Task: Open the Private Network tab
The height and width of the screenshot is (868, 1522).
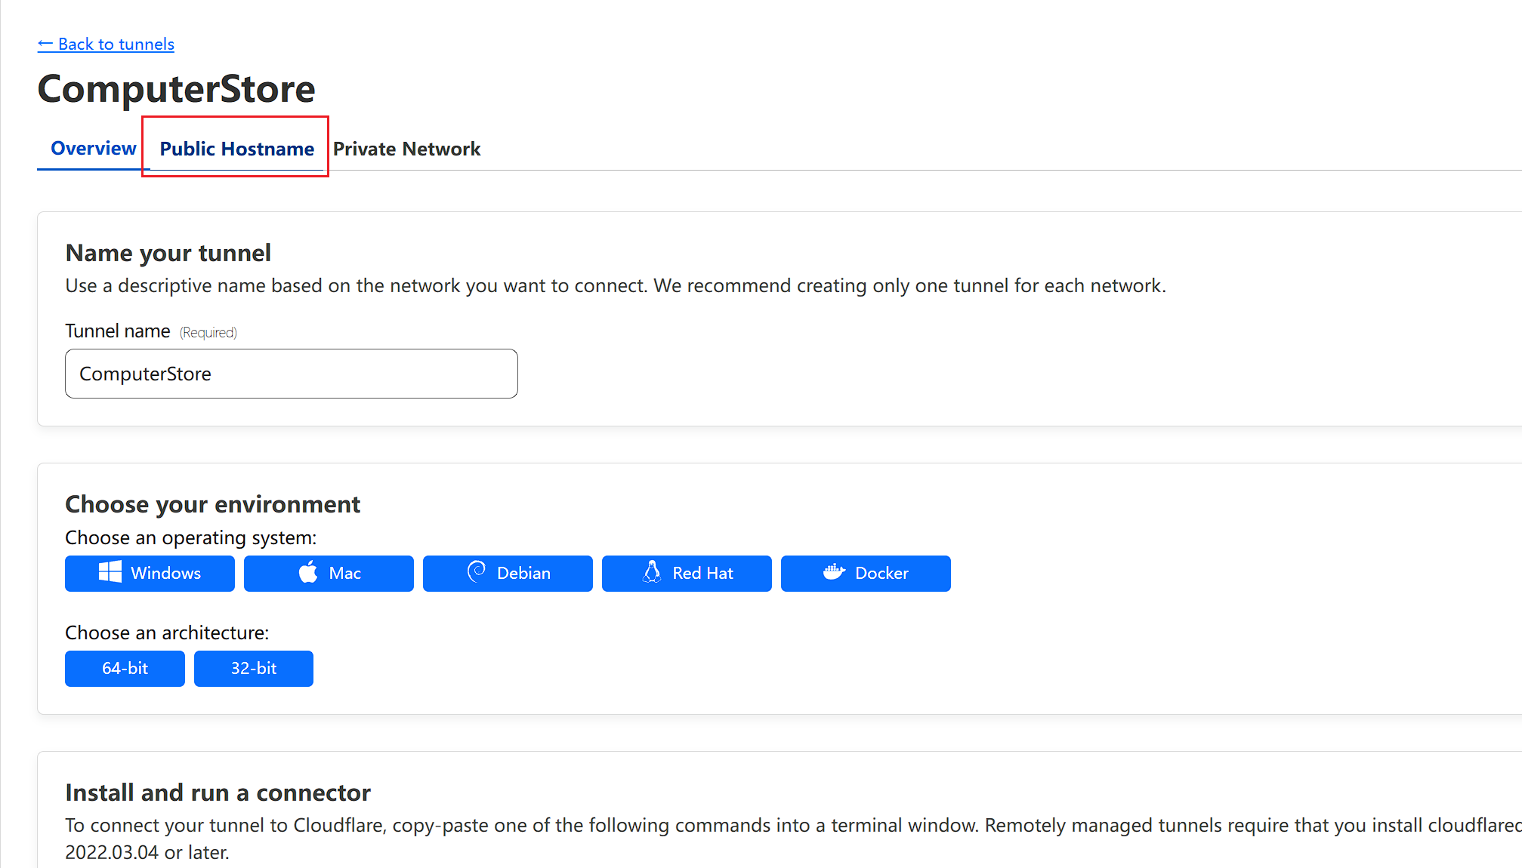Action: (406, 149)
